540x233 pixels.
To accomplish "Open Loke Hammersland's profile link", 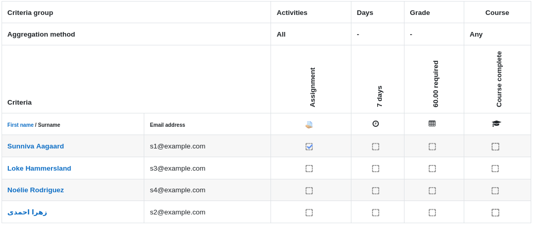I will tap(39, 168).
